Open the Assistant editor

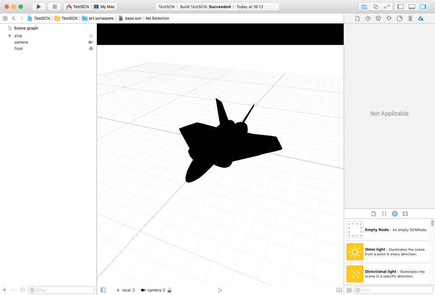[x=376, y=7]
